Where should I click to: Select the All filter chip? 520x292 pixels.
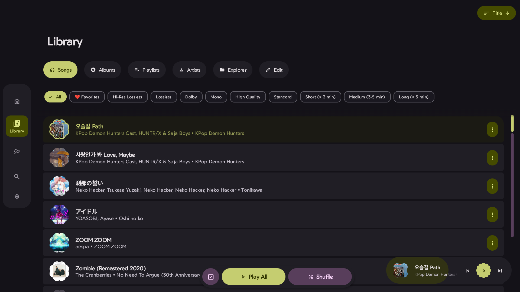[x=56, y=97]
